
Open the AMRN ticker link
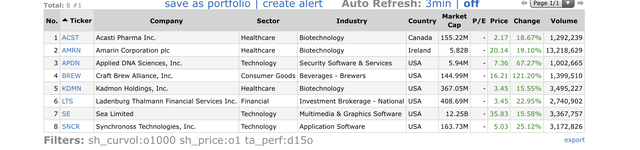(71, 50)
